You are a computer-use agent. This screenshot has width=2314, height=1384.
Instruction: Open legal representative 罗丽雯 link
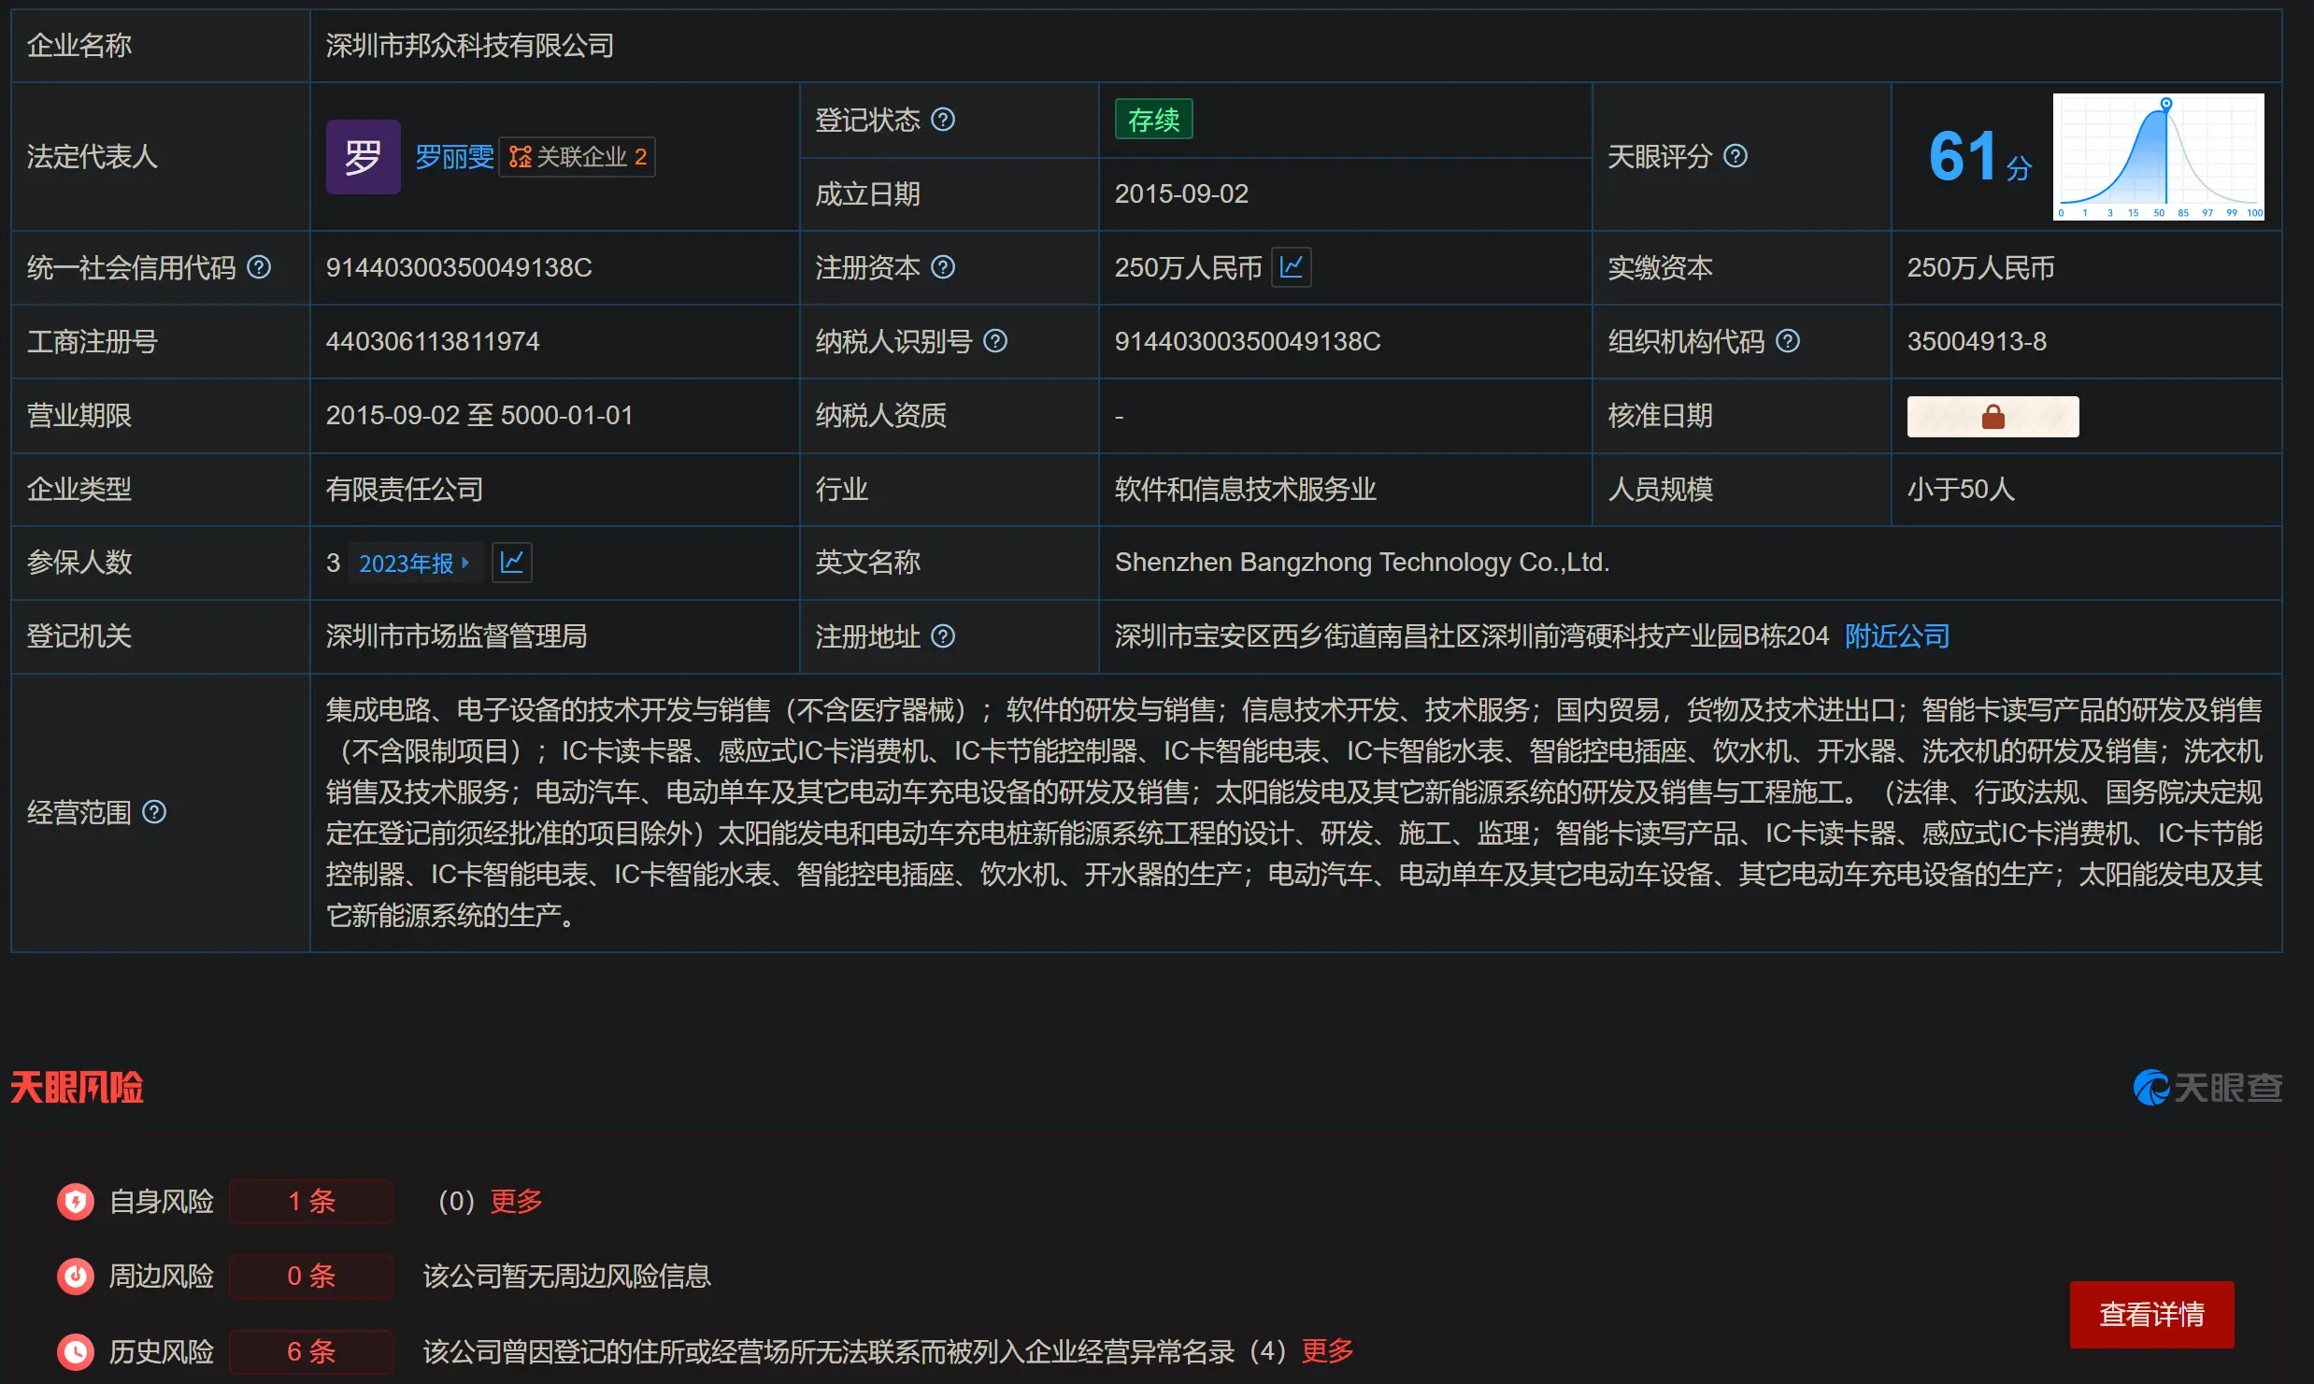454,157
